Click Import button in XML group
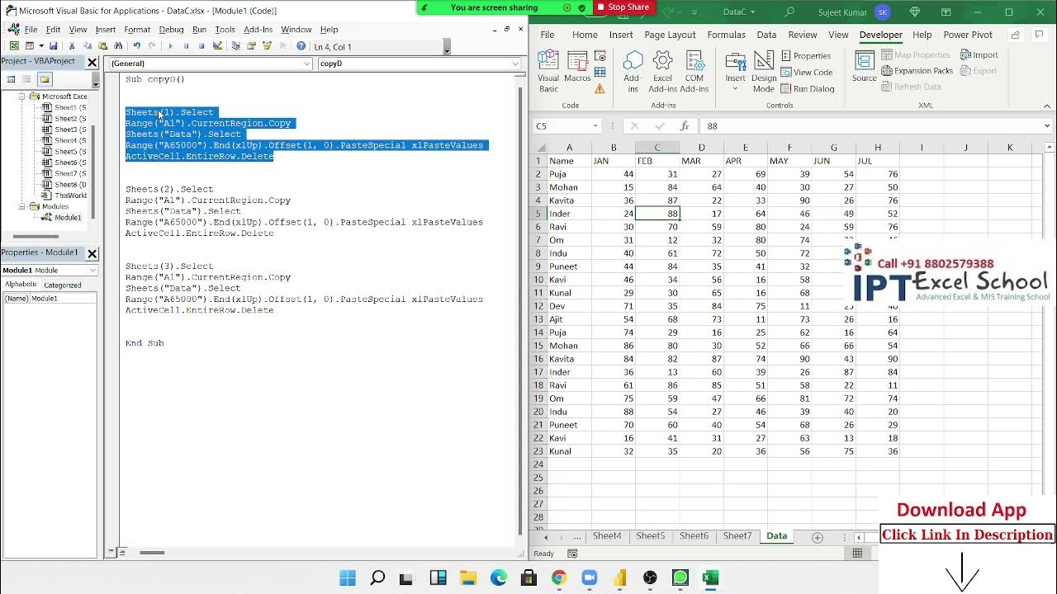The width and height of the screenshot is (1057, 594). pyautogui.click(x=979, y=55)
